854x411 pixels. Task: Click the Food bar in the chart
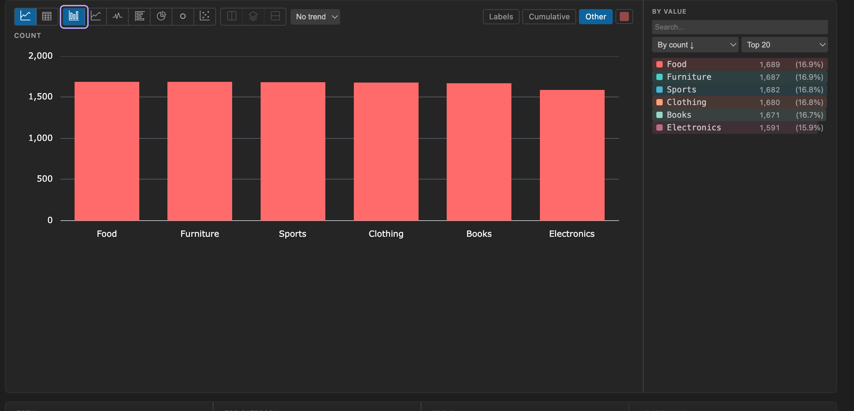tap(107, 151)
